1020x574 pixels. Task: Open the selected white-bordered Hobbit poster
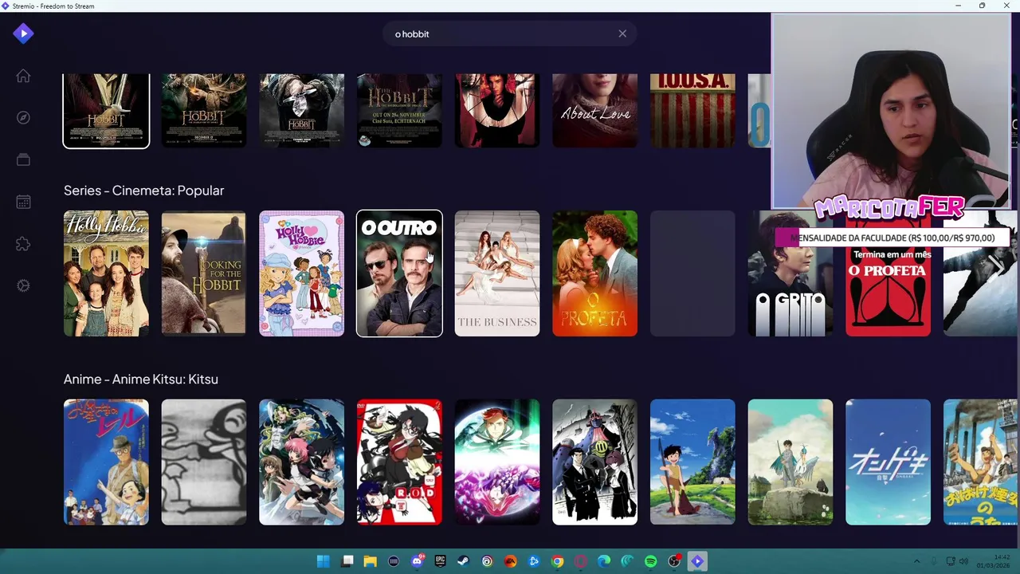tap(106, 111)
